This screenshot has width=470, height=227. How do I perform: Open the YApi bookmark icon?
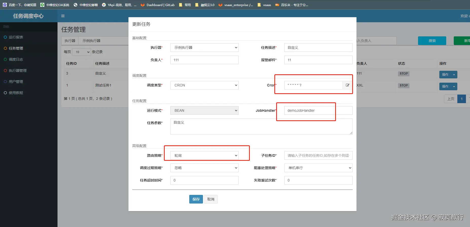click(104, 5)
